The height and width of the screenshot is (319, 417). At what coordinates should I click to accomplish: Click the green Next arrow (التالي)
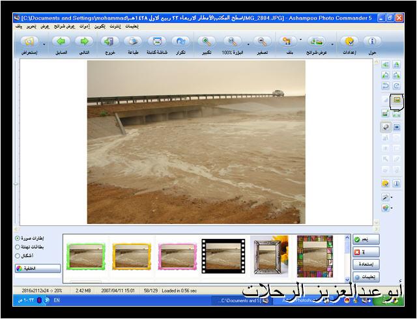click(84, 42)
